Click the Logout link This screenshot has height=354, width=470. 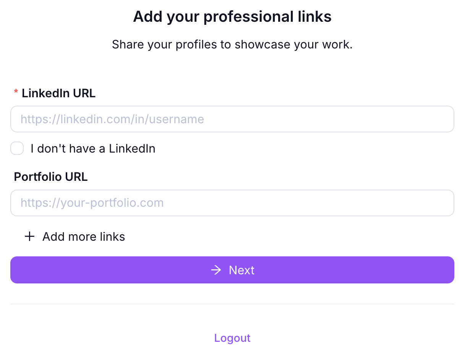tap(232, 338)
